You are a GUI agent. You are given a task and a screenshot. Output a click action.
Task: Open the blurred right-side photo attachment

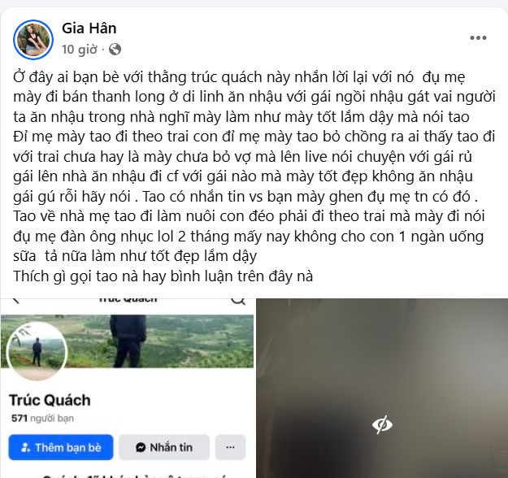pos(382,389)
